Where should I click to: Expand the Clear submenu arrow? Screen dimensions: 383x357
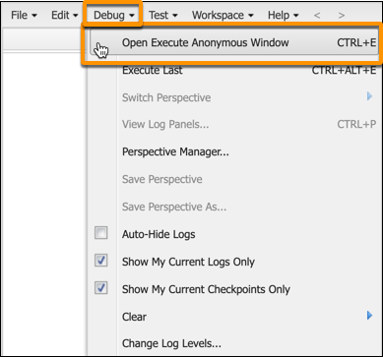(x=370, y=316)
